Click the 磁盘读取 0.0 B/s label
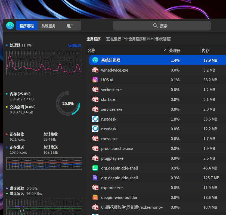This screenshot has width=226, height=215. point(24,188)
